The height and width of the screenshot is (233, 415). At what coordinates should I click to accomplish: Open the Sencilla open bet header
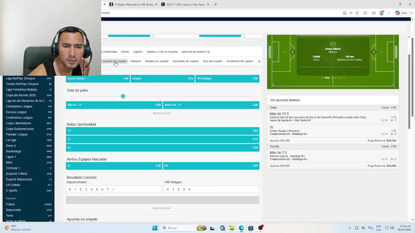333,146
